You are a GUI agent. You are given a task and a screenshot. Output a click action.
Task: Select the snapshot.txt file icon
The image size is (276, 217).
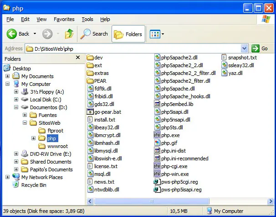[x=224, y=58]
